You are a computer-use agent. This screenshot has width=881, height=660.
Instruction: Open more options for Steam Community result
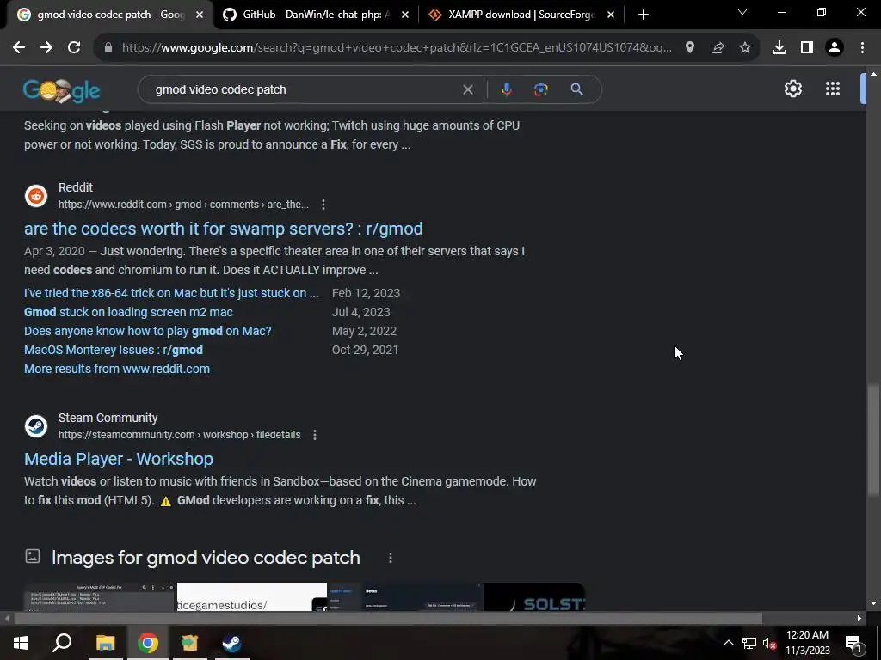[x=315, y=435]
